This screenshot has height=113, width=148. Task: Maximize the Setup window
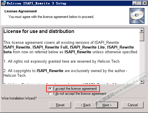(139, 3)
